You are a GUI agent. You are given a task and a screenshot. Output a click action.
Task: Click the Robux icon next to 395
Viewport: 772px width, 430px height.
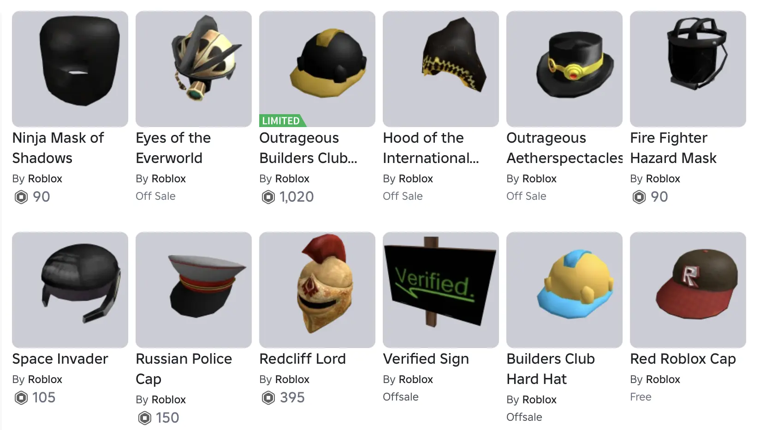268,398
